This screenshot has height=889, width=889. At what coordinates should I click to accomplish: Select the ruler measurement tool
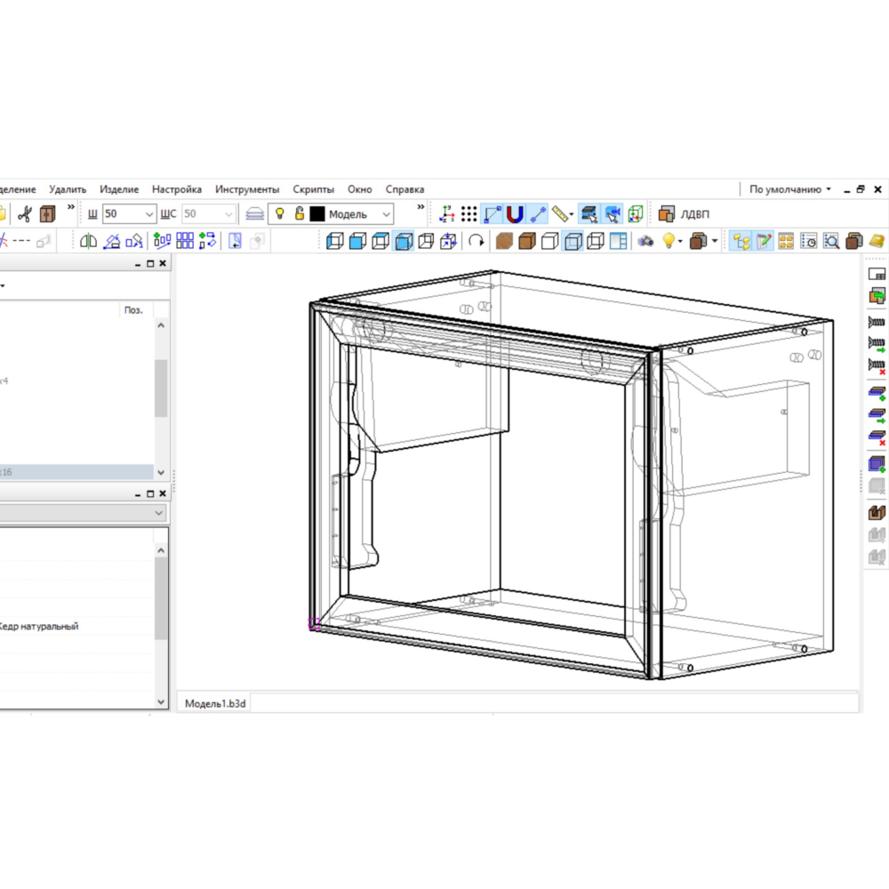561,214
